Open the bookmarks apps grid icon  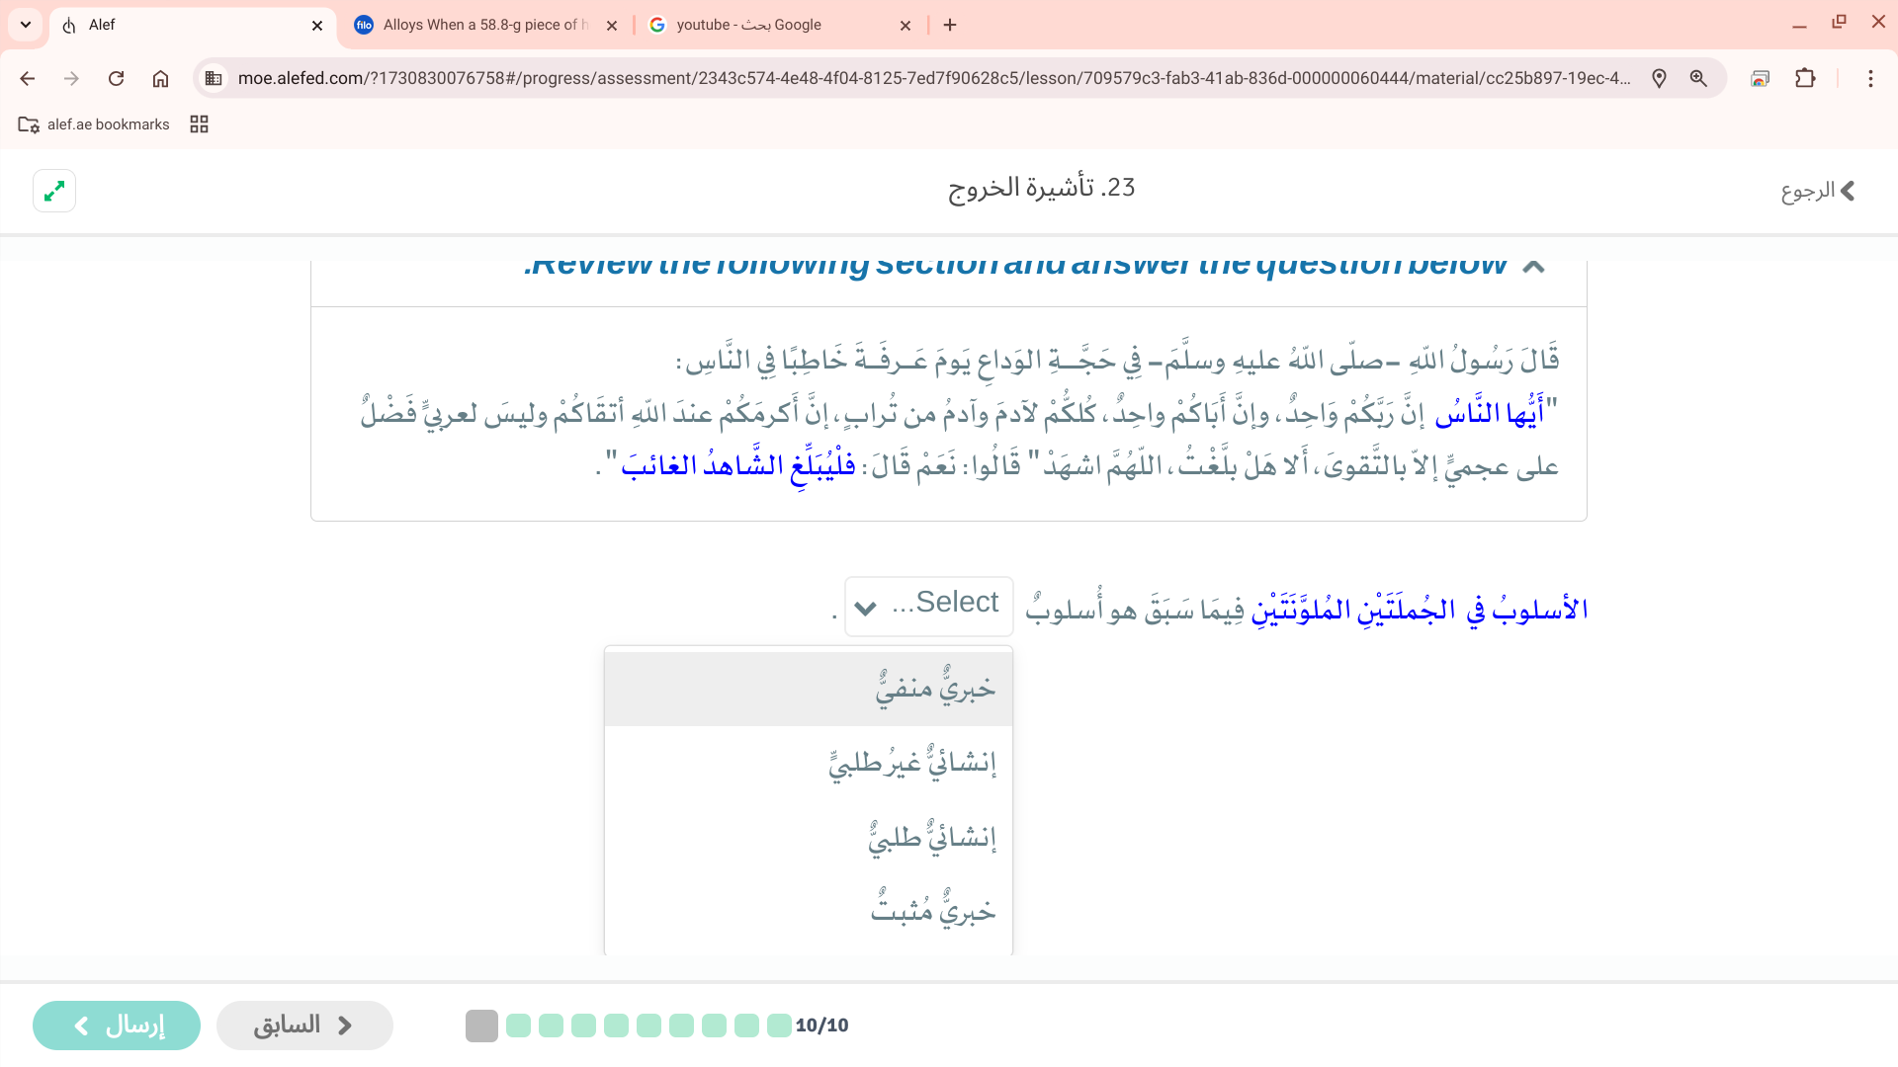tap(199, 124)
